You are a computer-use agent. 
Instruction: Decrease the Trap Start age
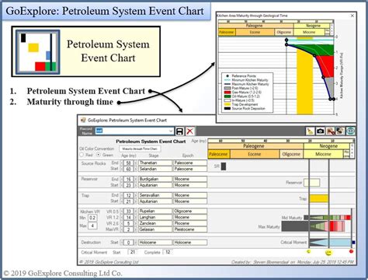(x=121, y=201)
